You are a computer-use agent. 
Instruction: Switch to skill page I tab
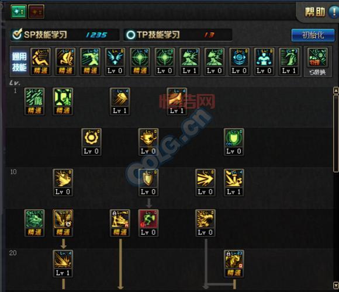[x=19, y=12]
